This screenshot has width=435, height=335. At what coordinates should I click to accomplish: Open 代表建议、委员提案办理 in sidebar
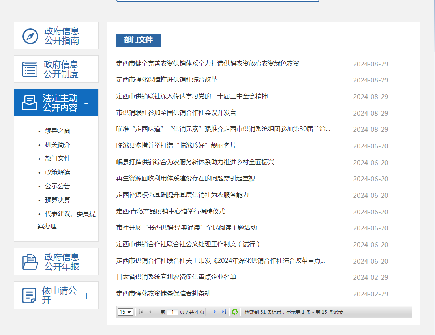[x=67, y=220]
